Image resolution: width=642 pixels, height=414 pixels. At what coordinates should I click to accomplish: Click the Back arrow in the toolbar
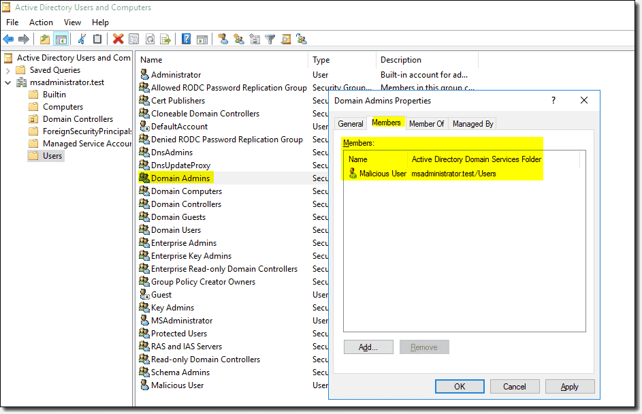coord(8,39)
